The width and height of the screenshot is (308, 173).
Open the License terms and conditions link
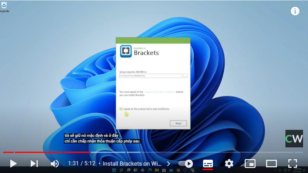coord(159,92)
